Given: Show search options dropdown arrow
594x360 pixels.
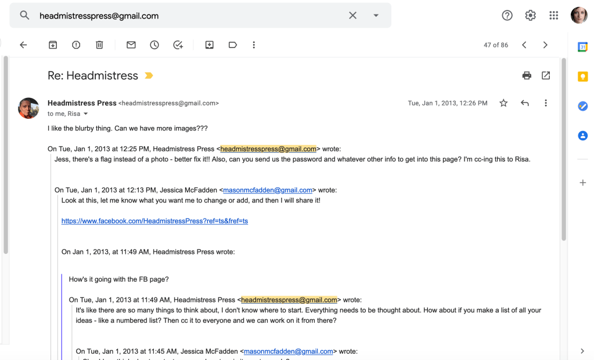Looking at the screenshot, I should click(x=376, y=16).
